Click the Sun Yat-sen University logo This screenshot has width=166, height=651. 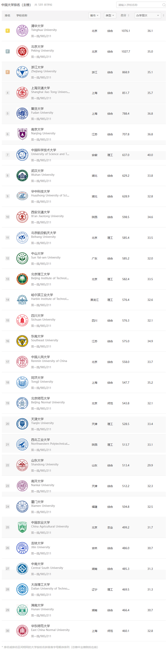(x=22, y=258)
